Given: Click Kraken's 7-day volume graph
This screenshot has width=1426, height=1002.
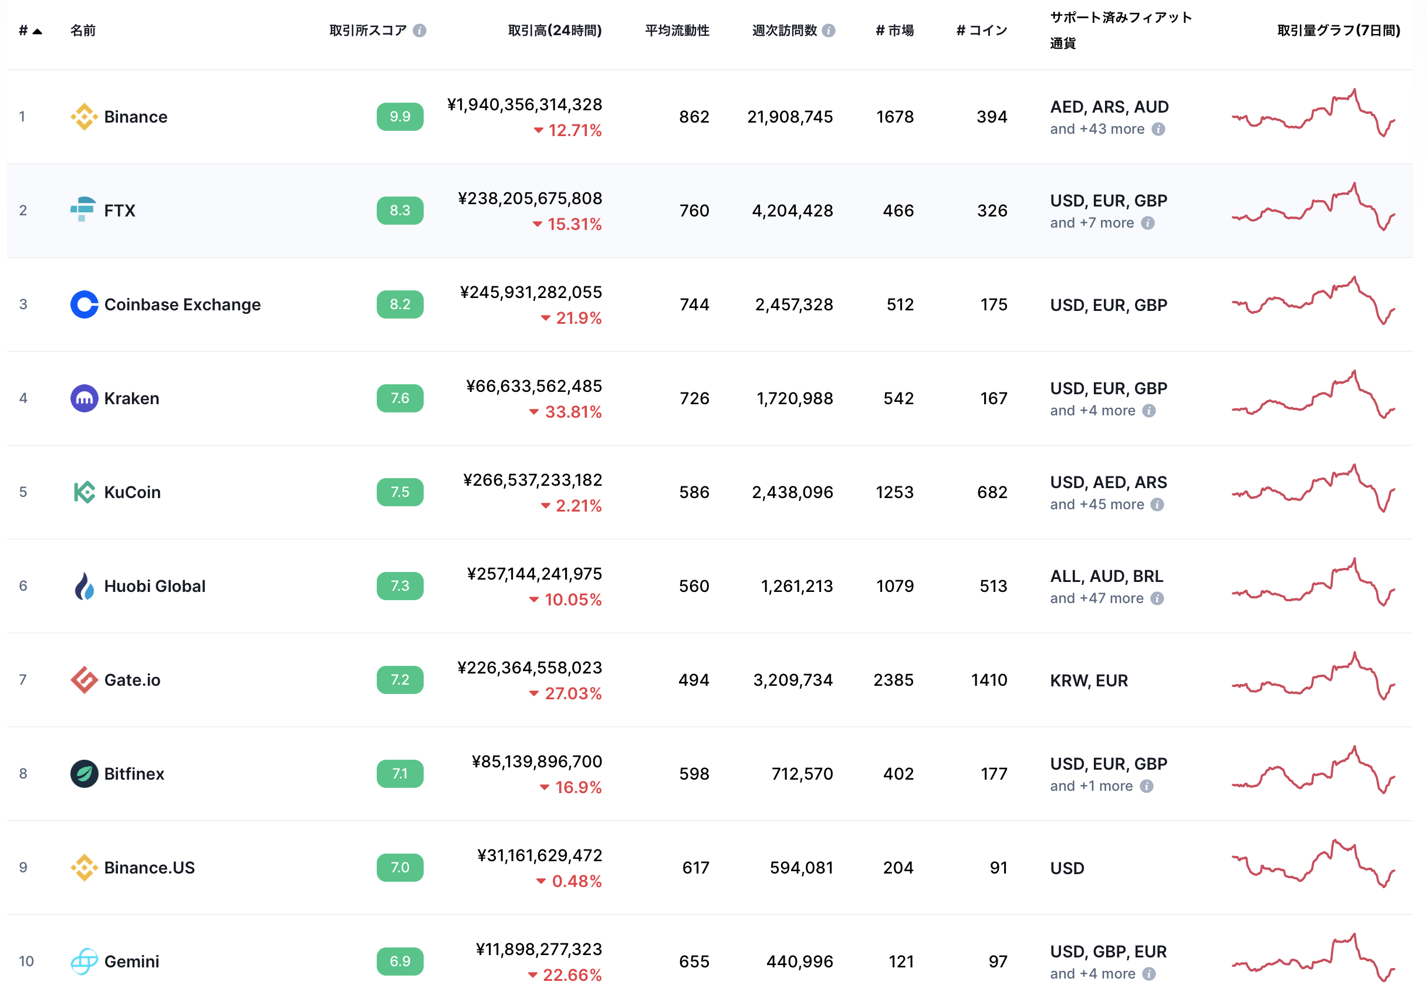Looking at the screenshot, I should pos(1313,395).
